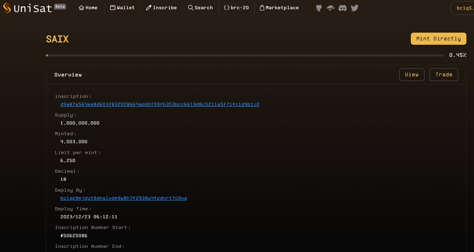Image resolution: width=474 pixels, height=252 pixels.
Task: Open the Marketplace page
Action: pyautogui.click(x=279, y=8)
